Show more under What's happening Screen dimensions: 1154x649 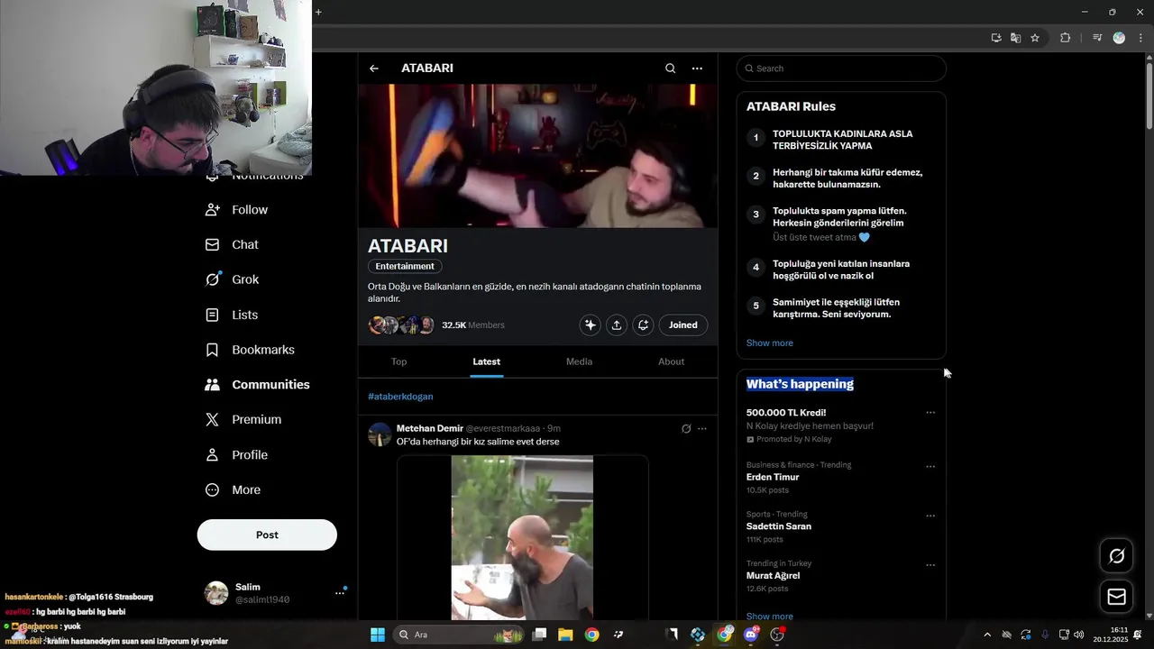[770, 617]
